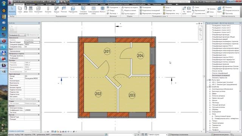
Task: Open the Ограждение dropdown
Action: (119, 8)
